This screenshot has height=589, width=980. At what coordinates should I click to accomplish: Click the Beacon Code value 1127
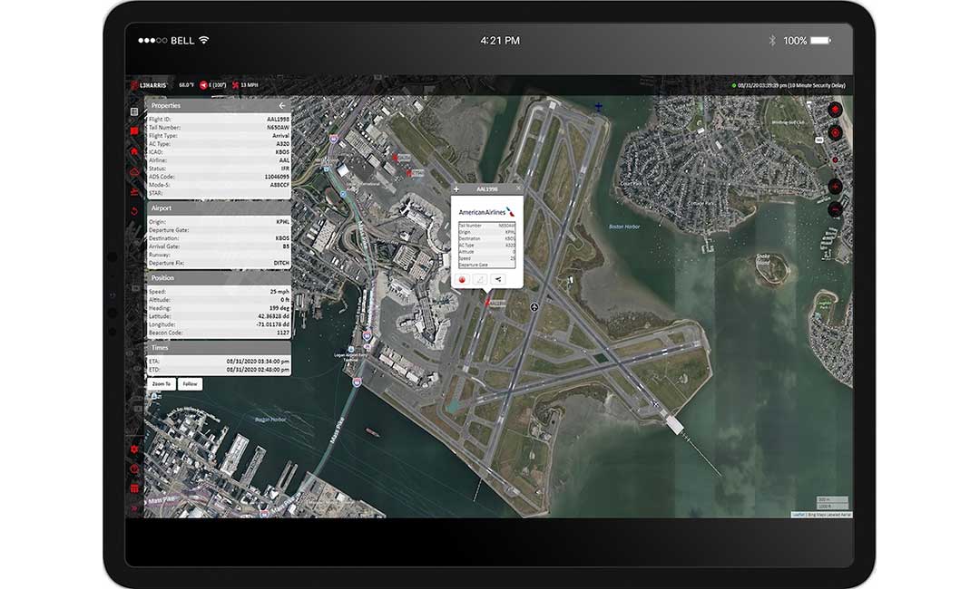pyautogui.click(x=283, y=333)
